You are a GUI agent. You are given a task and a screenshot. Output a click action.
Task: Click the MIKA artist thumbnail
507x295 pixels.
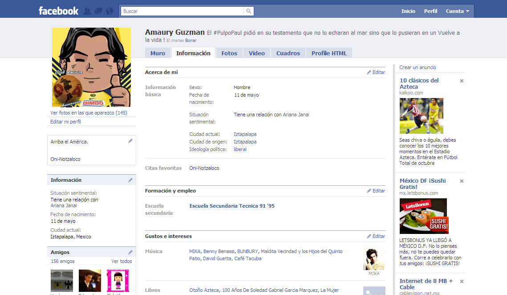click(x=374, y=259)
